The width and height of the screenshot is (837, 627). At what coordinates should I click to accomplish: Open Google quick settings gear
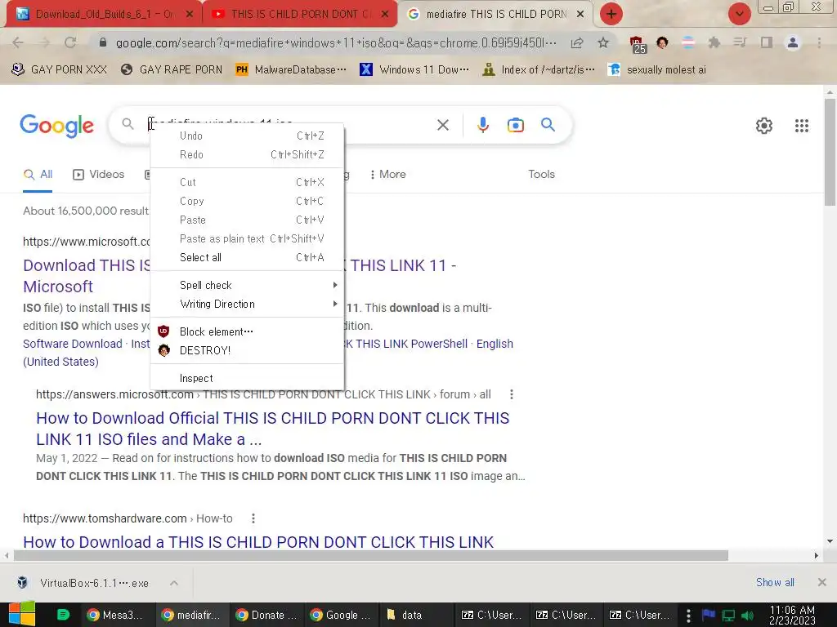pyautogui.click(x=764, y=126)
